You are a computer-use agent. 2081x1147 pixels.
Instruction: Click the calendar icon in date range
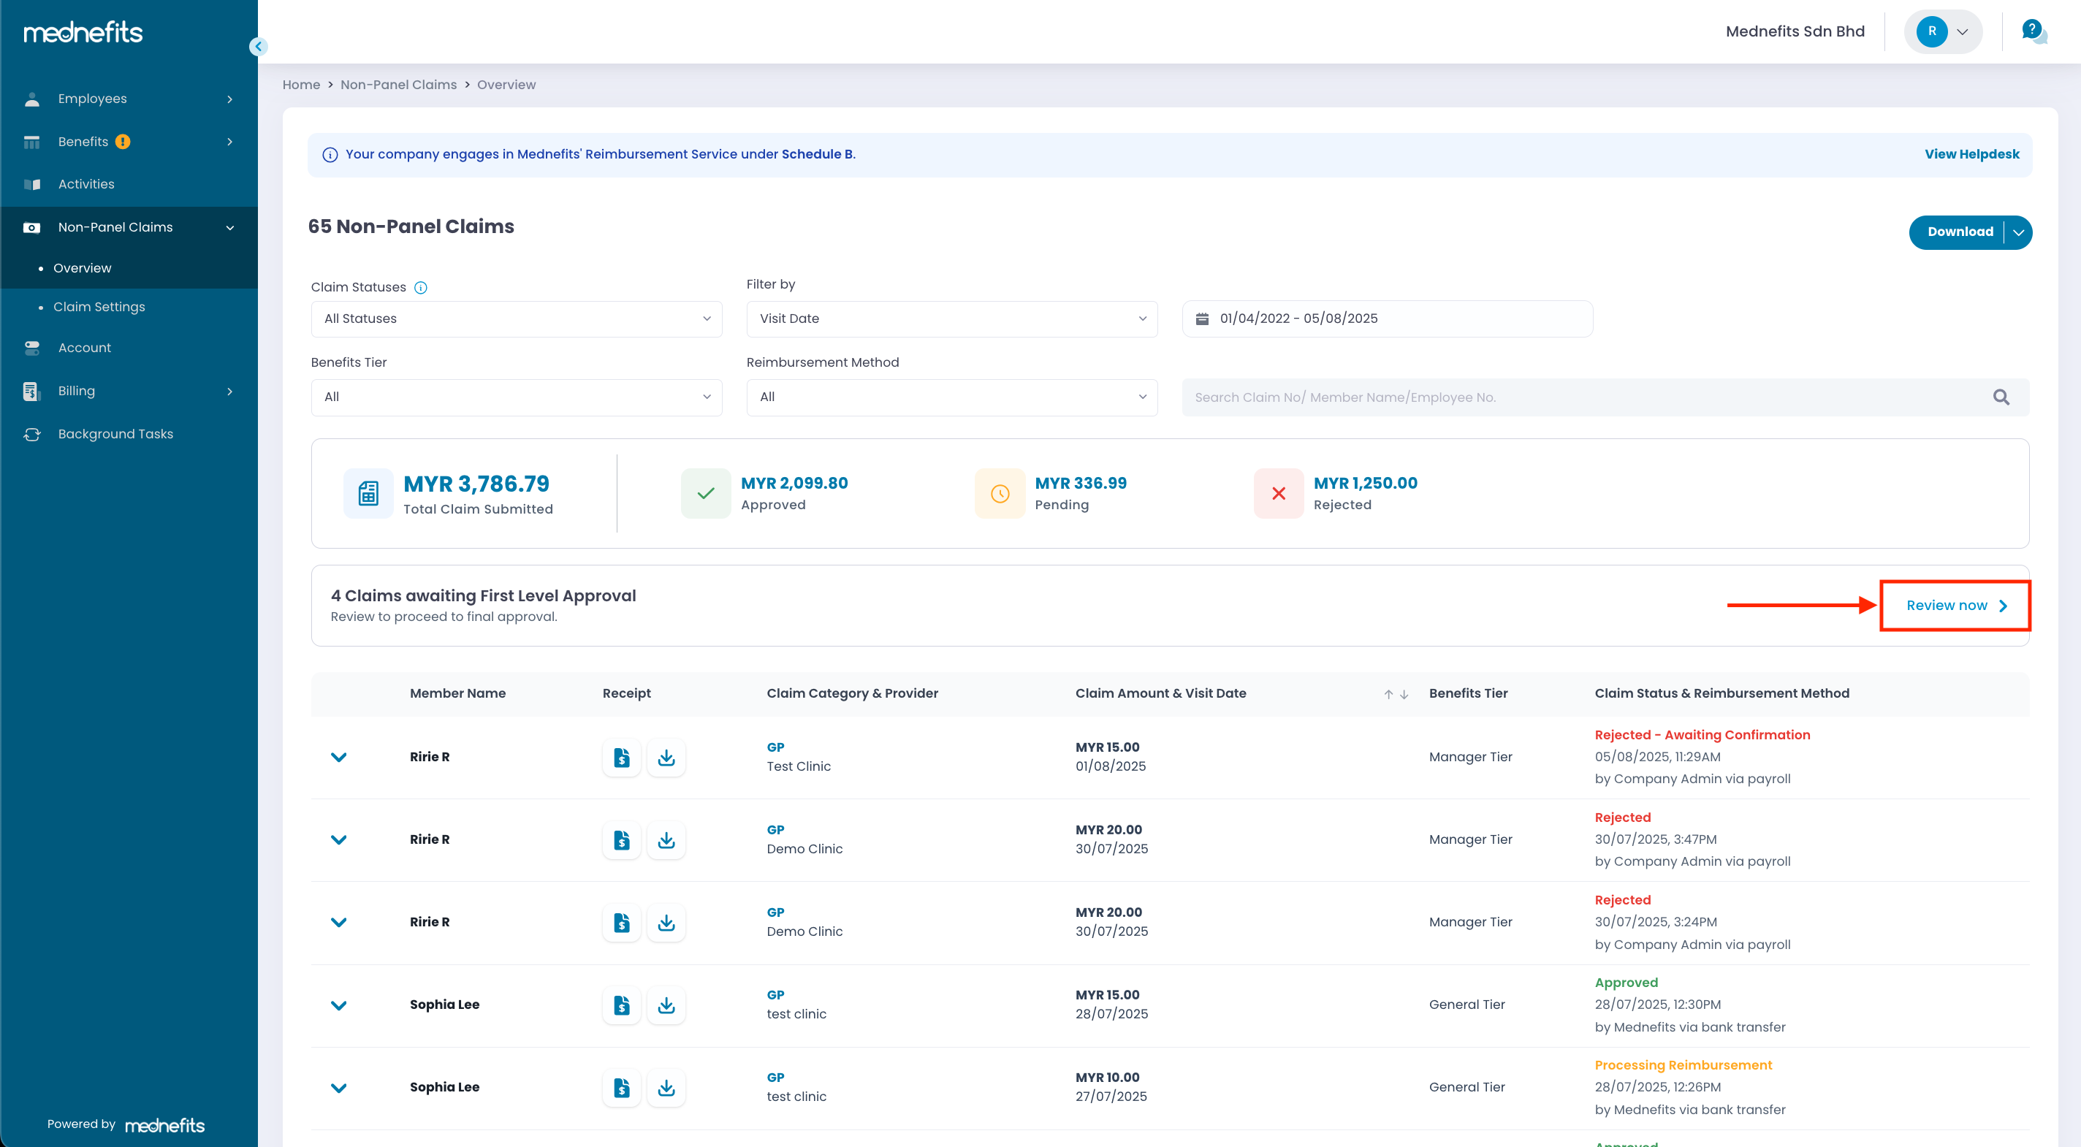point(1202,319)
